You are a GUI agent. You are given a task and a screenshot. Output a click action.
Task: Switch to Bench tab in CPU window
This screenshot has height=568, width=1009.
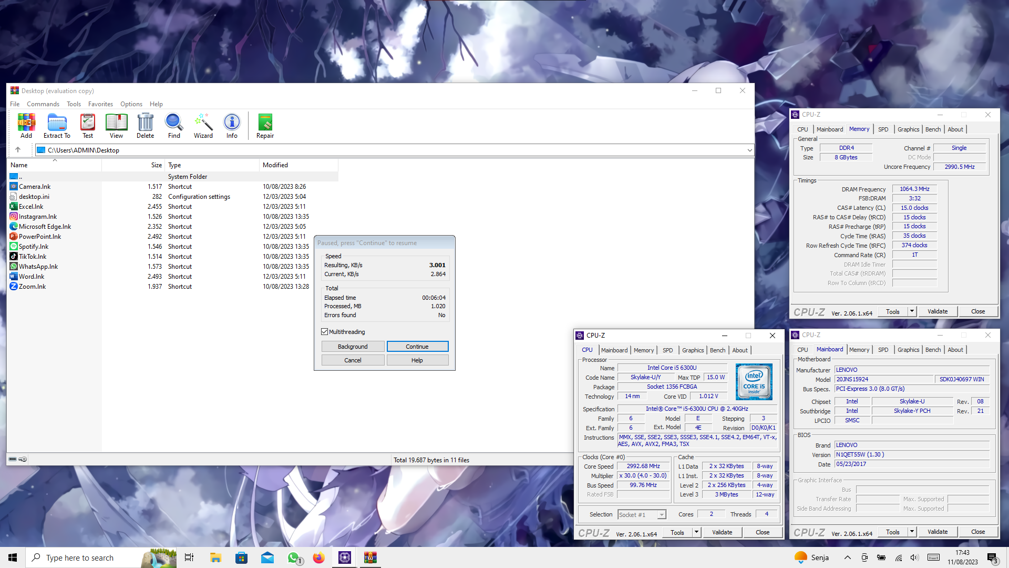(717, 350)
